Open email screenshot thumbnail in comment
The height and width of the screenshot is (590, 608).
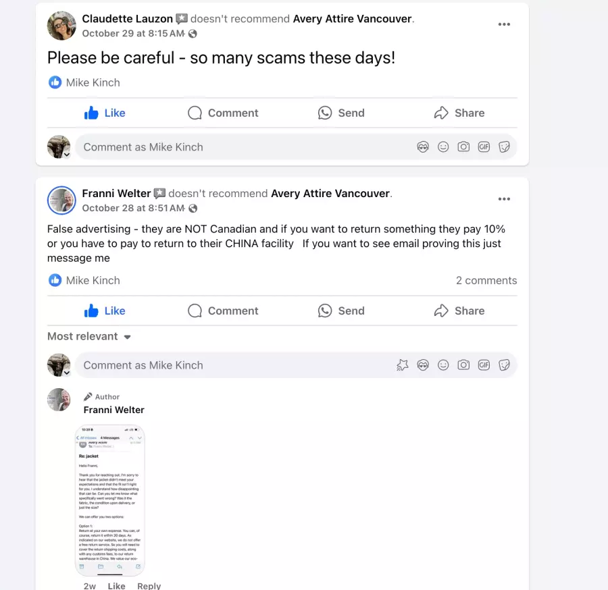(x=109, y=500)
